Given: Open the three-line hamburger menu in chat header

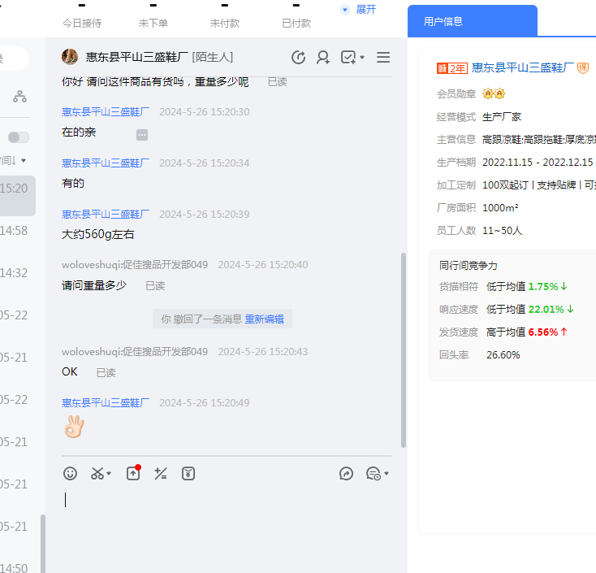Looking at the screenshot, I should point(383,57).
